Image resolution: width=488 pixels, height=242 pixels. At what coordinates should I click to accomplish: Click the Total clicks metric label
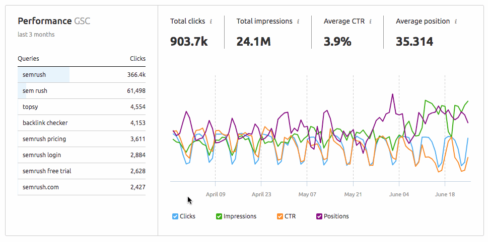(x=188, y=21)
